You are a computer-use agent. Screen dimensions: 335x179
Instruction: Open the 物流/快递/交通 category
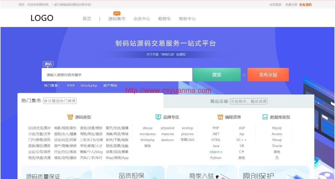pyautogui.click(x=39, y=158)
